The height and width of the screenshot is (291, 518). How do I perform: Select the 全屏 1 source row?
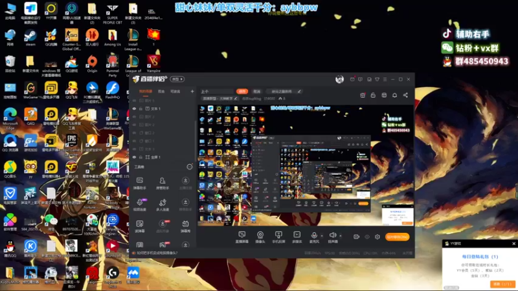click(x=164, y=157)
